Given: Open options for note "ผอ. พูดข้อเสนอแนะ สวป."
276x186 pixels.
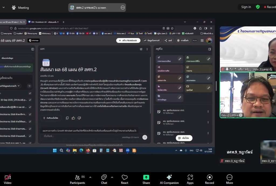Looking at the screenshot, I should tap(208, 112).
